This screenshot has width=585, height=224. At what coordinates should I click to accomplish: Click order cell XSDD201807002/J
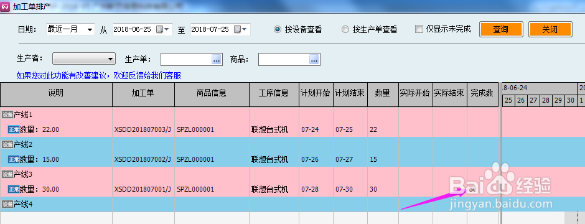click(143, 159)
